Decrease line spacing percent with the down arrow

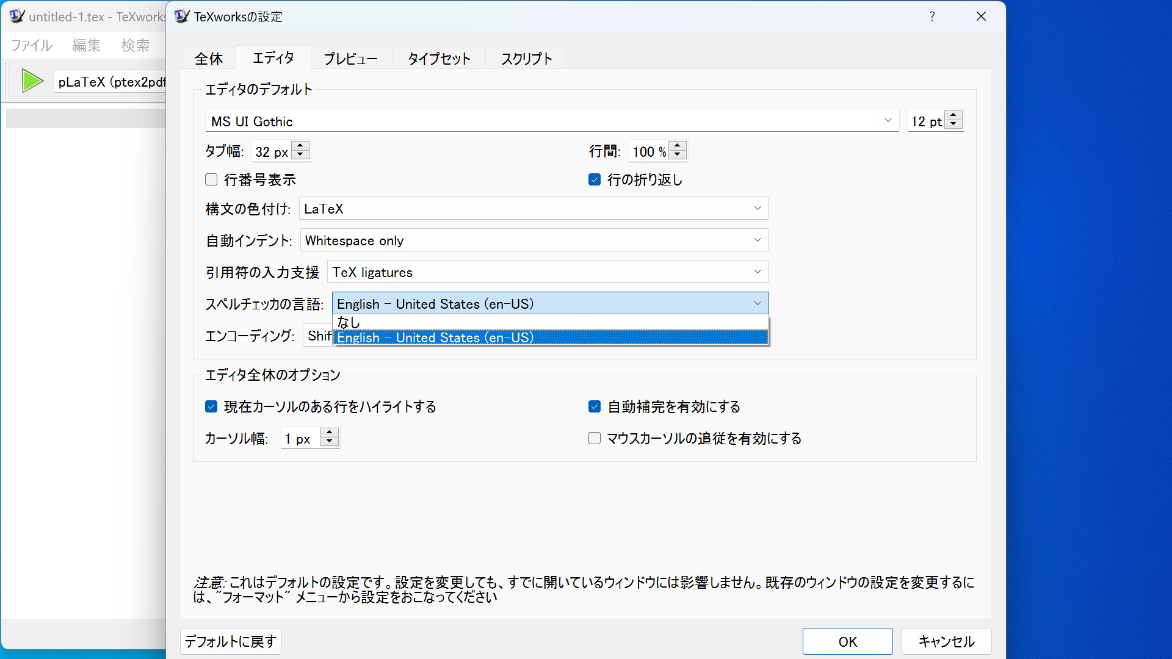coord(678,156)
